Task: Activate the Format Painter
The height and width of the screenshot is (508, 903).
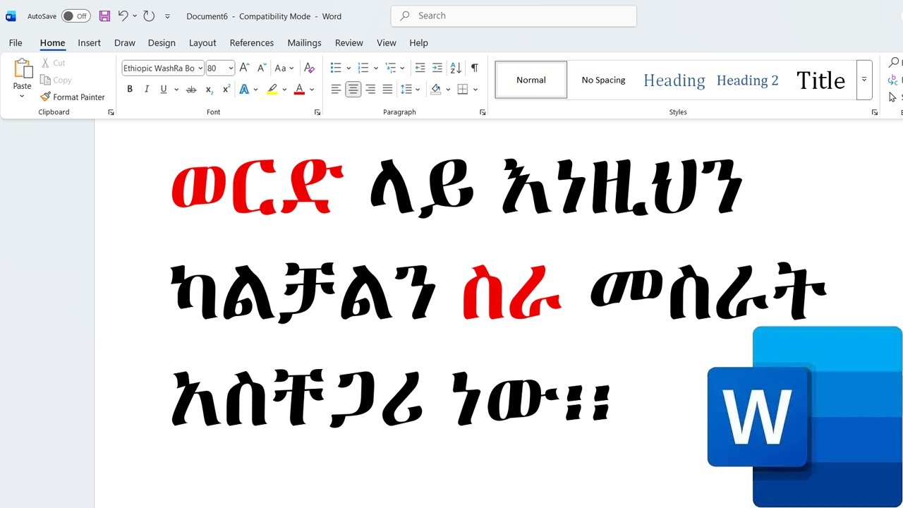Action: tap(73, 97)
